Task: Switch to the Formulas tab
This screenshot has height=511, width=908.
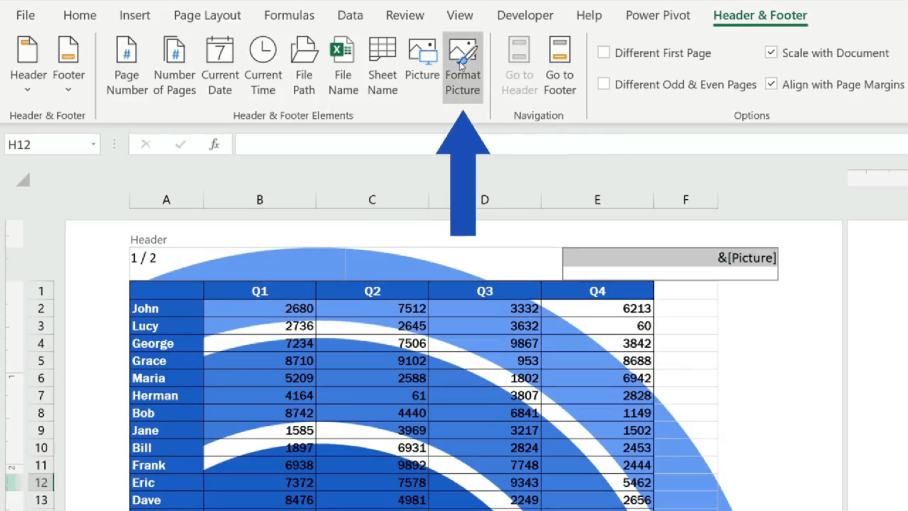Action: pyautogui.click(x=289, y=15)
